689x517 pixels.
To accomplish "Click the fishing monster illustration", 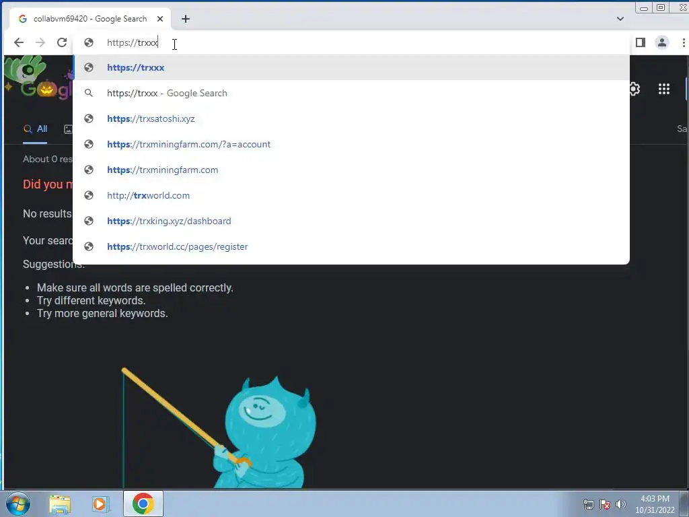I will (x=219, y=429).
